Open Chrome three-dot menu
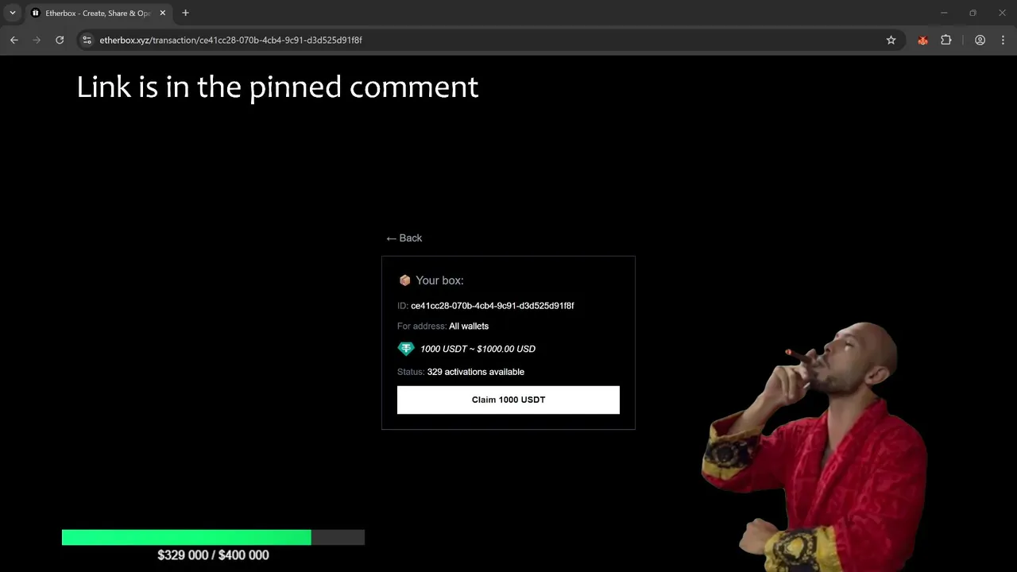Screen dimensions: 1017x572 tap(1003, 40)
